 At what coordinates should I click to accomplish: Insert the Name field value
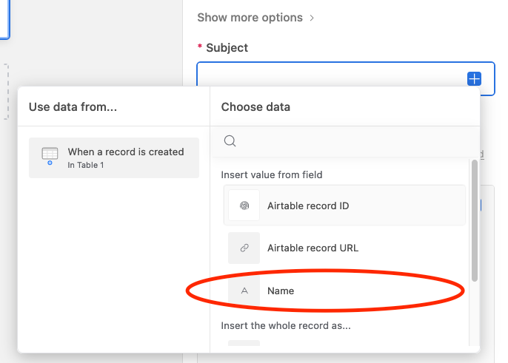[344, 291]
